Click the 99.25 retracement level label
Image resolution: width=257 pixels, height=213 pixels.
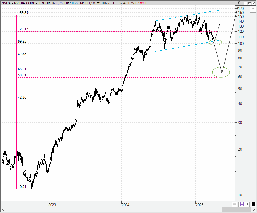pos(22,41)
